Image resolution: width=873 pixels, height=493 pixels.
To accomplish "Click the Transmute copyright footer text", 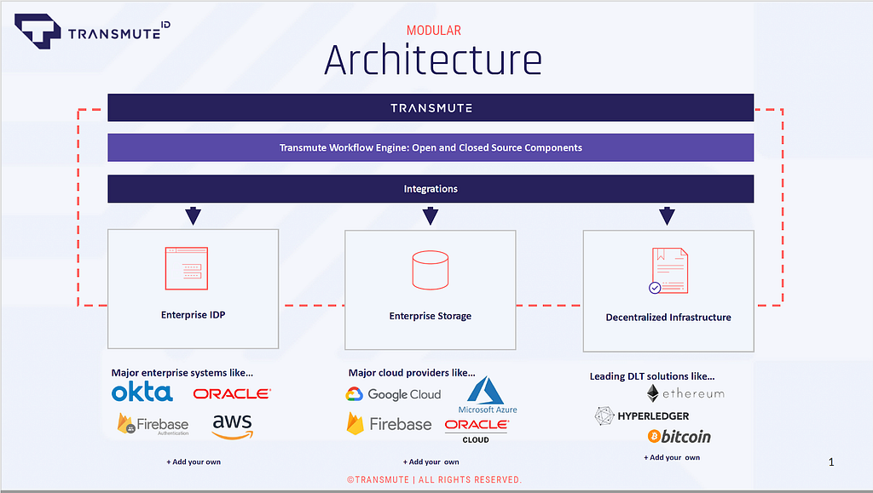I will click(x=434, y=479).
